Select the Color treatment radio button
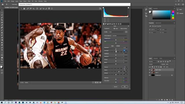The image size is (185, 104). click(114, 29)
